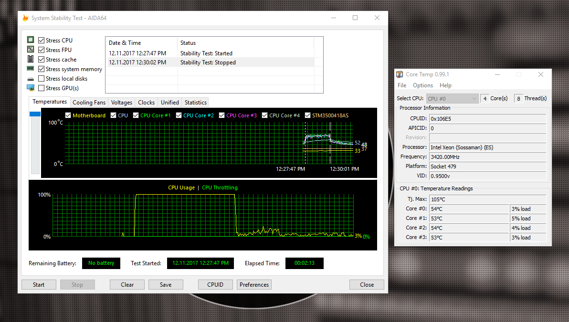Disable the Stress cache option
The image size is (569, 322).
pos(41,60)
